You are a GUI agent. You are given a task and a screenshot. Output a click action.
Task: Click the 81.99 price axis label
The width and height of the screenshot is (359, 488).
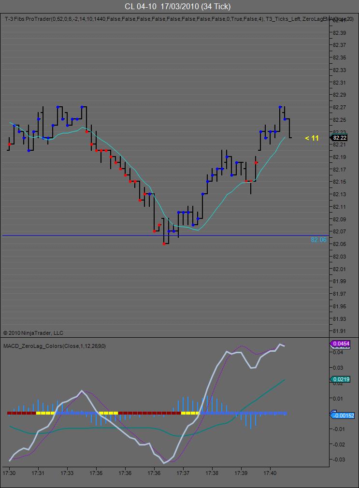pos(339,281)
